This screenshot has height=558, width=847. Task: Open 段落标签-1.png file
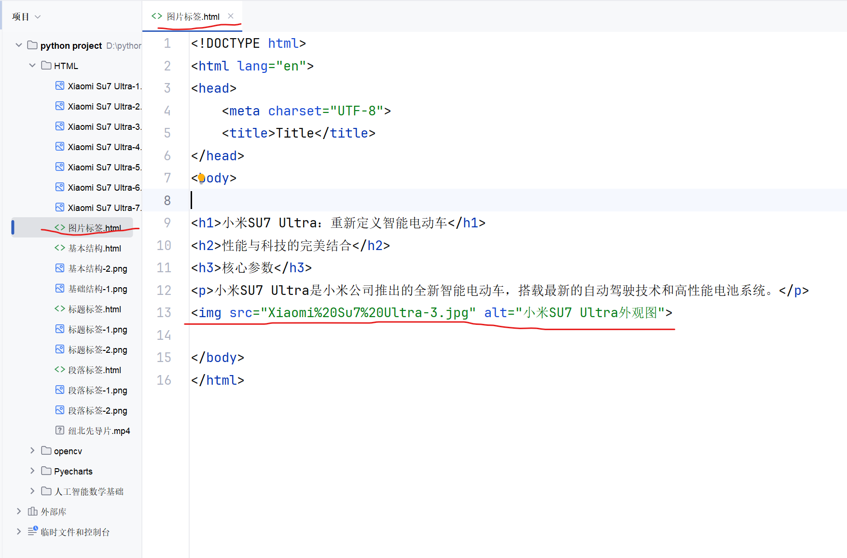click(98, 390)
